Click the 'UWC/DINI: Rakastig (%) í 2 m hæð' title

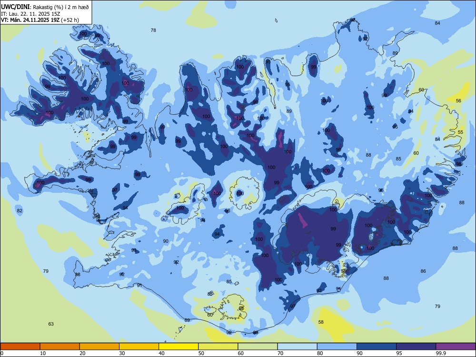pyautogui.click(x=45, y=7)
